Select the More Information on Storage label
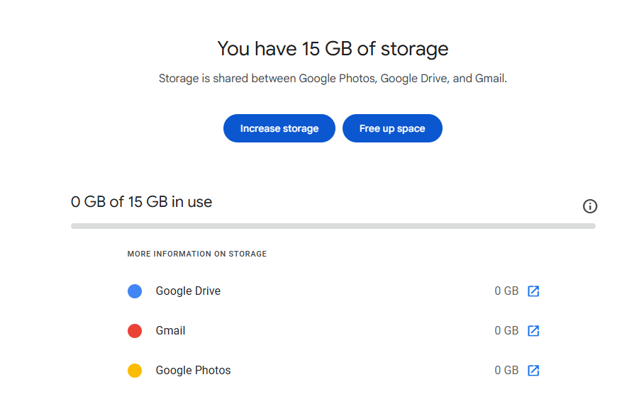This screenshot has width=639, height=399. 197,254
